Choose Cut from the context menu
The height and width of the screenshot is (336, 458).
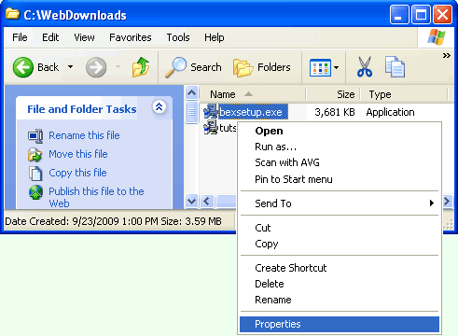click(x=340, y=228)
